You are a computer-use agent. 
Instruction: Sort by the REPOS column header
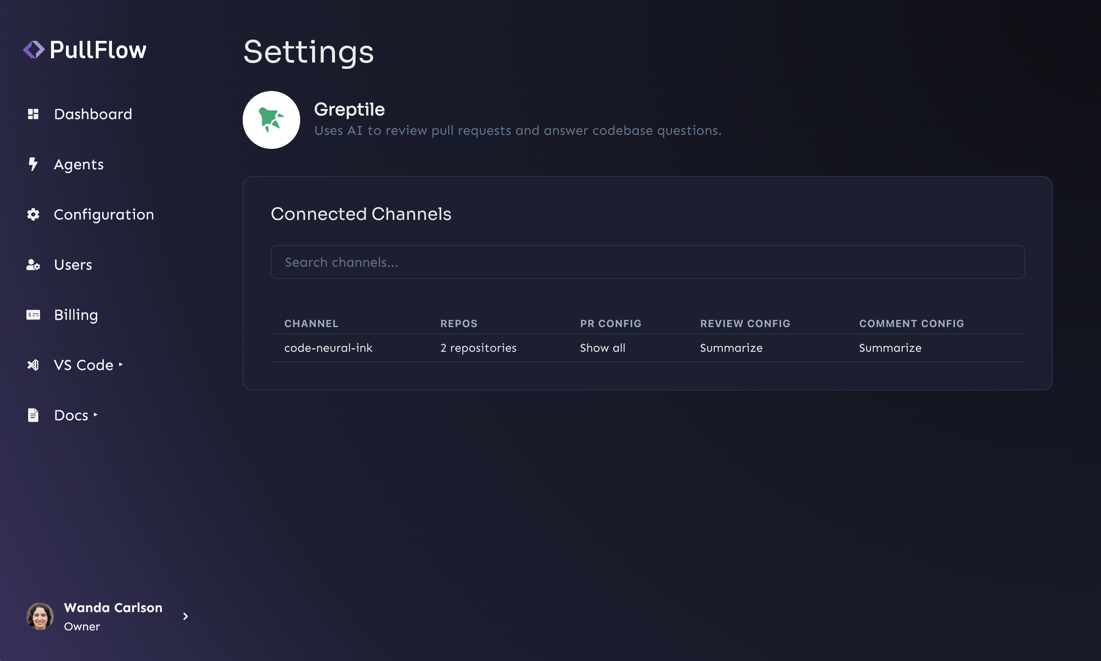coord(459,323)
